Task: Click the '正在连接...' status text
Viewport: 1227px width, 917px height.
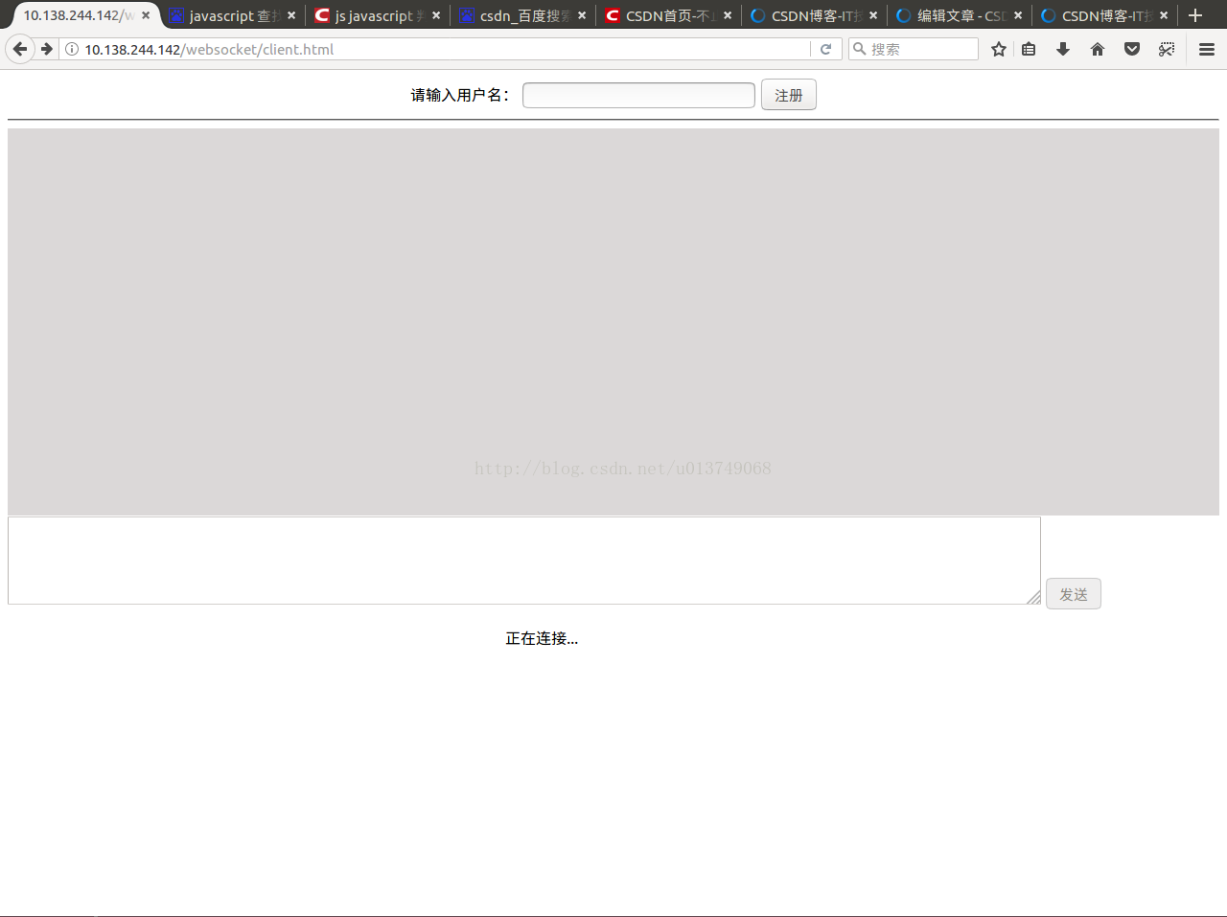Action: click(x=542, y=638)
